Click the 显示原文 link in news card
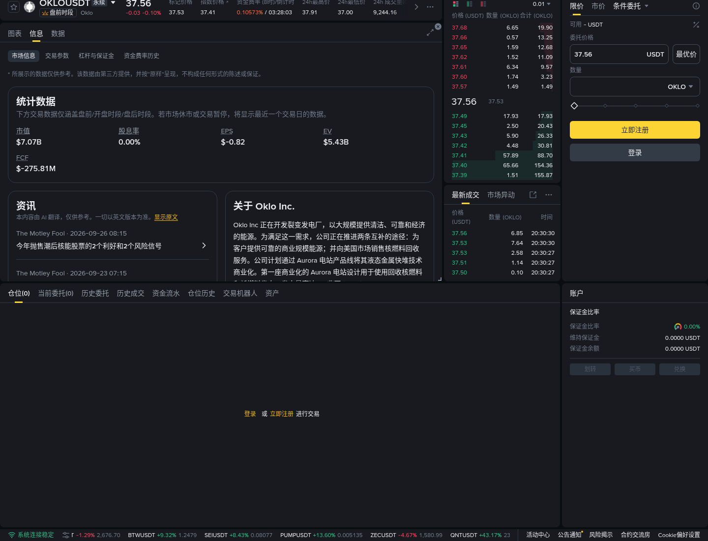The width and height of the screenshot is (708, 541). [x=166, y=217]
